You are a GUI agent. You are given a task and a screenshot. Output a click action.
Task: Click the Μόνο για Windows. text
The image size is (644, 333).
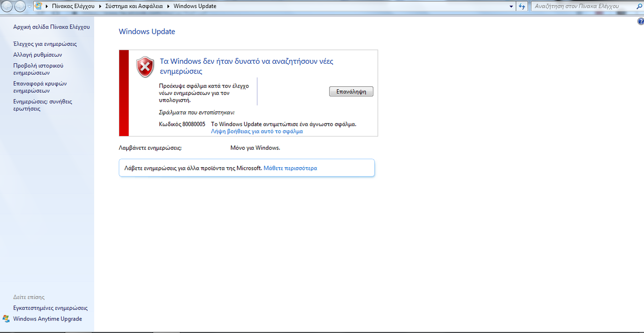255,148
